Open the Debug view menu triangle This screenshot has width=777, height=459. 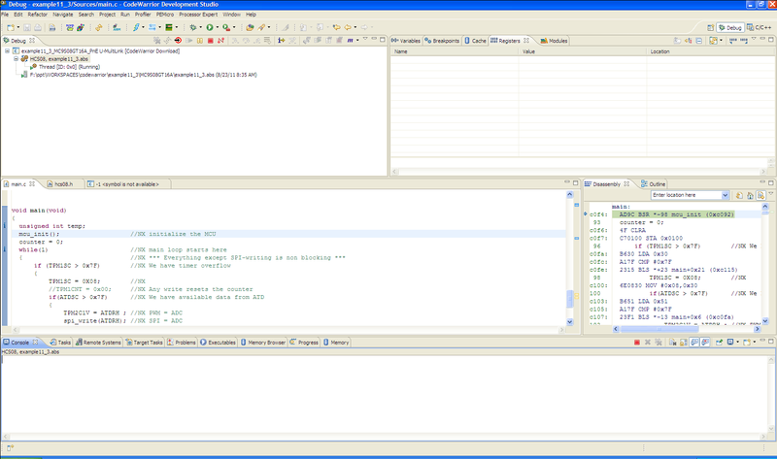click(365, 38)
